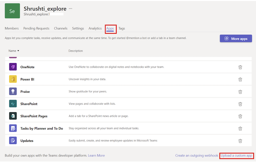Select the Updates app name

[x=27, y=141]
